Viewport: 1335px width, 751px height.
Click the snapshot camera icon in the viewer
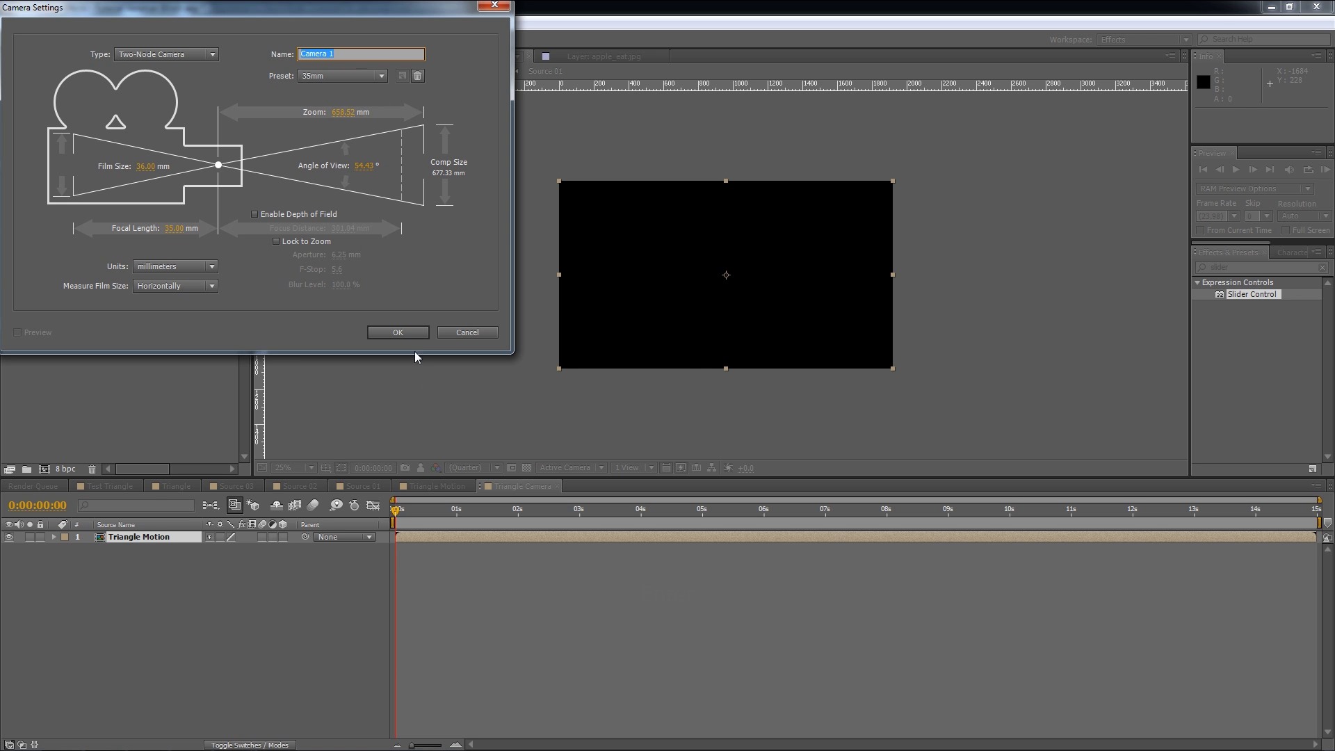tap(405, 468)
